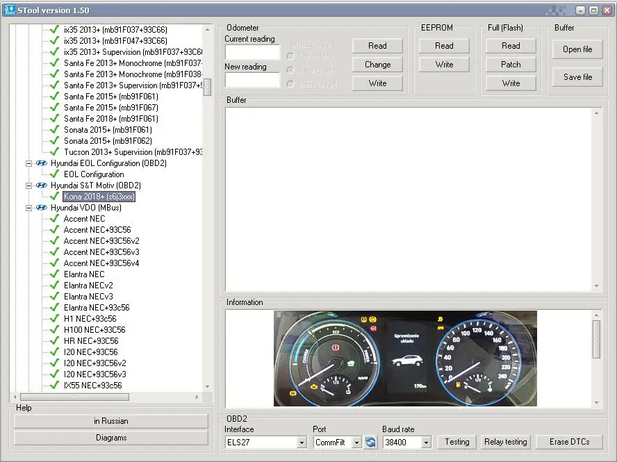
Task: Click the checkmark beside Elantra NECv3
Action: click(55, 297)
